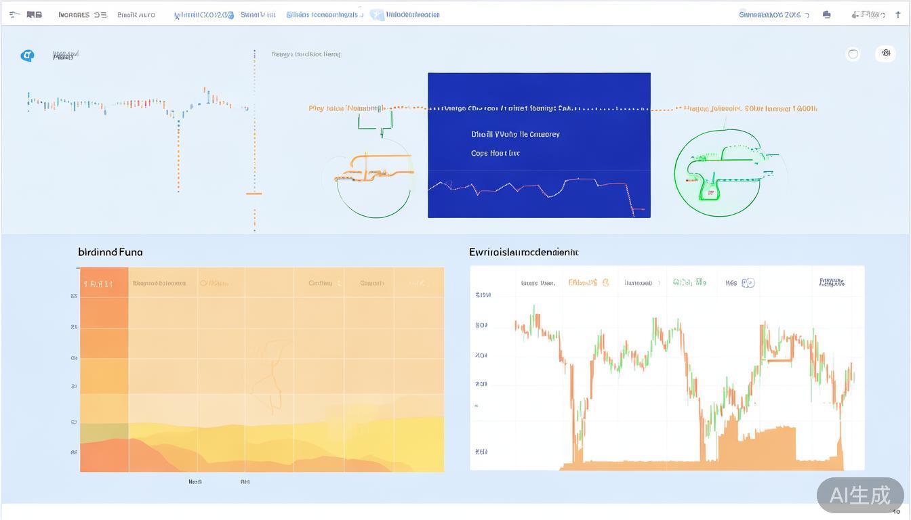This screenshot has width=911, height=520.
Task: Toggle the green legend series in candlestick chart
Action: tap(689, 282)
